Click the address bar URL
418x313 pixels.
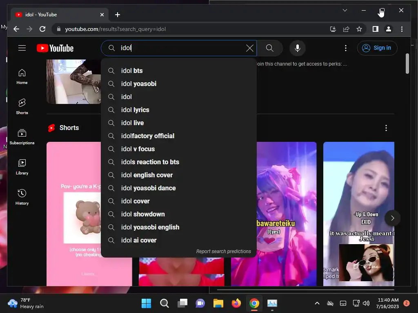(116, 29)
